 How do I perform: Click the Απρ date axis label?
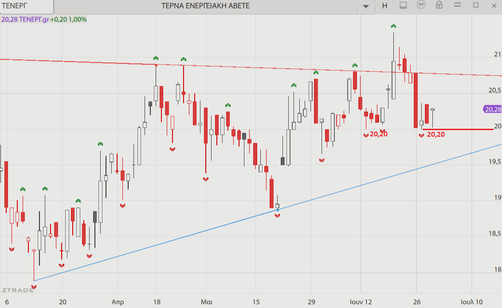[x=118, y=302]
